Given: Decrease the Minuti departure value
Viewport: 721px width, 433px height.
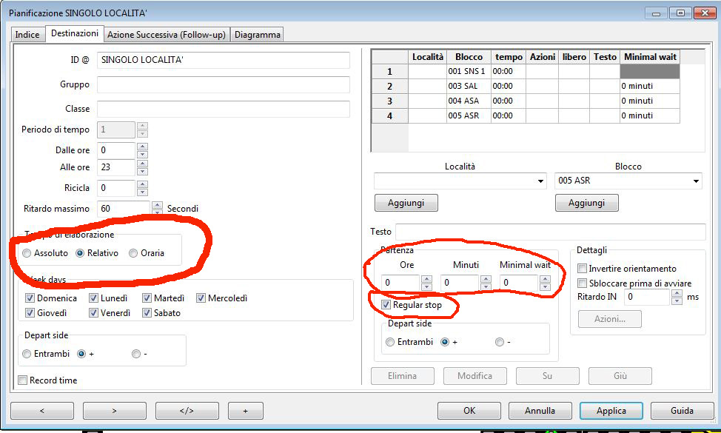Looking at the screenshot, I should pyautogui.click(x=486, y=286).
